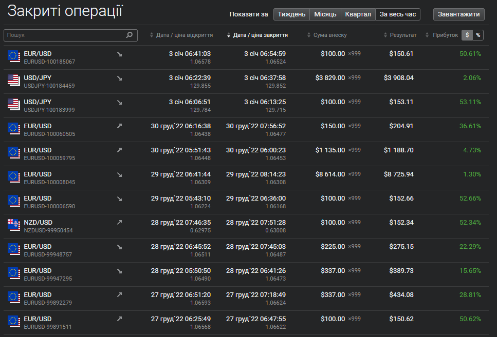The width and height of the screenshot is (497, 337).
Task: Show operations for Місяць
Action: tap(325, 14)
